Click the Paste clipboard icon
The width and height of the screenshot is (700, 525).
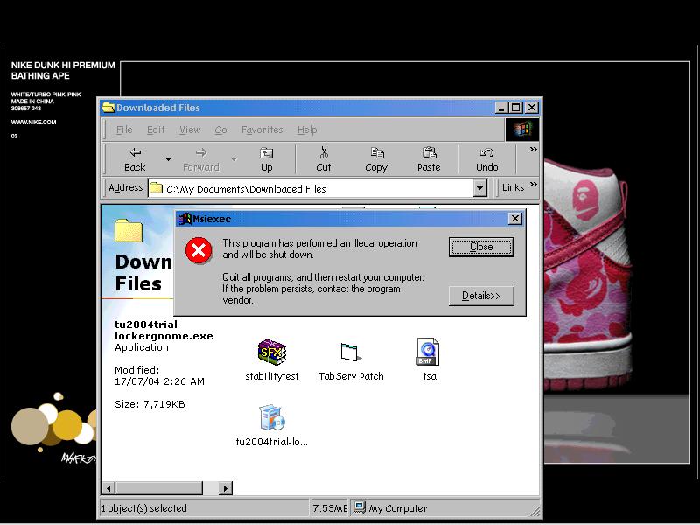point(429,152)
